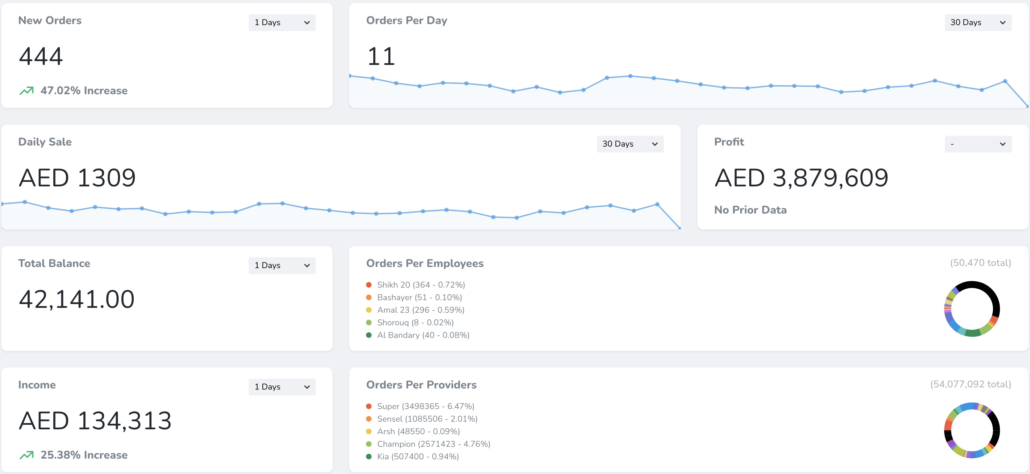The image size is (1030, 474).
Task: Click Arsh provider yellow legend dot
Action: tap(369, 432)
